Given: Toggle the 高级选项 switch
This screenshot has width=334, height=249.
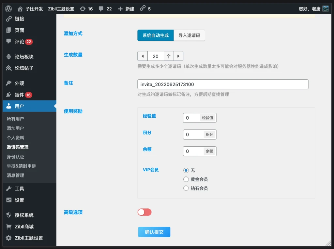Looking at the screenshot, I should tap(144, 212).
